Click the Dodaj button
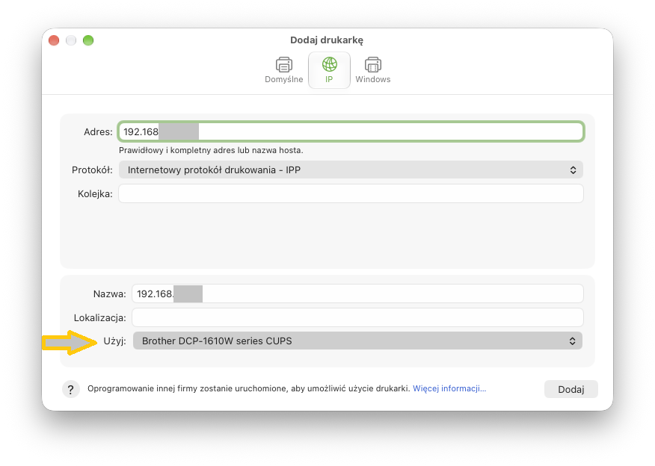 pos(571,389)
